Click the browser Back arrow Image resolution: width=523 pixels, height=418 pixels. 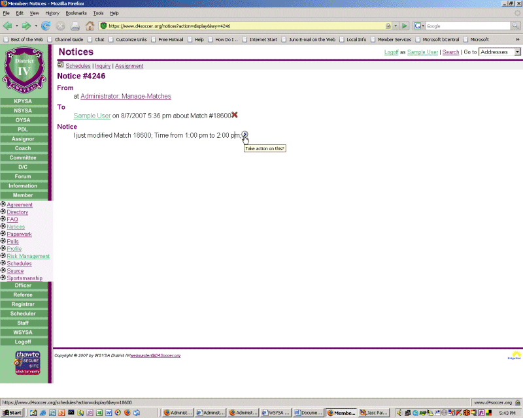(8, 26)
